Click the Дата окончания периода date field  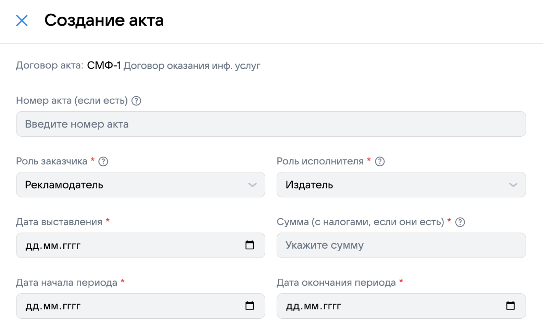(401, 306)
